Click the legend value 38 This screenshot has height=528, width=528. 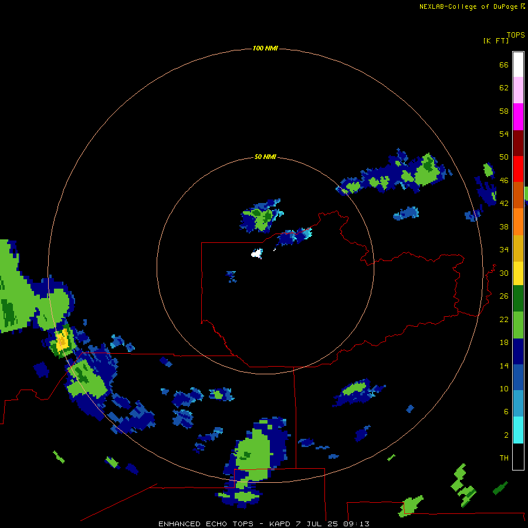coord(504,227)
